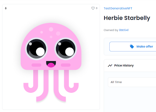Open the All Time range dropdown
Viewport: 156px width, 112px height.
pos(132,82)
